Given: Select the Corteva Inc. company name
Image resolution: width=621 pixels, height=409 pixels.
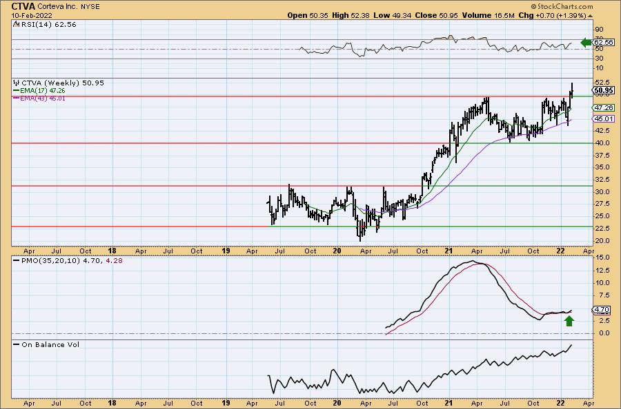Looking at the screenshot, I should coord(58,7).
